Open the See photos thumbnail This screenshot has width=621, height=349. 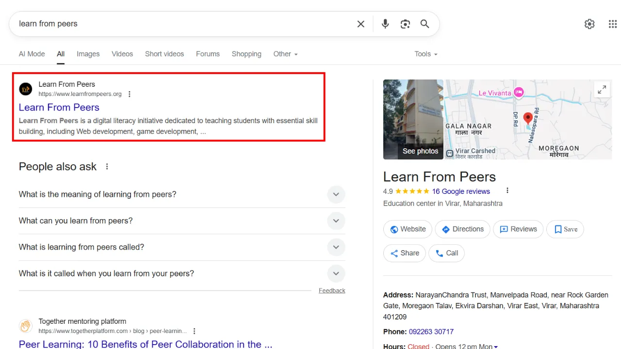click(413, 120)
